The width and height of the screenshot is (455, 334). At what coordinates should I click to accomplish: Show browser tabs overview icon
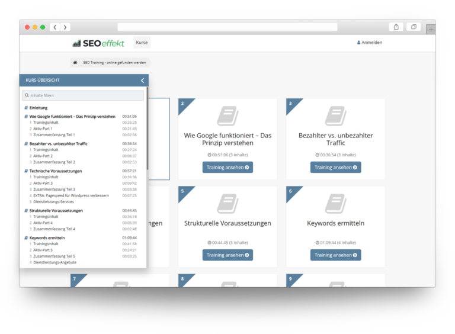pyautogui.click(x=414, y=27)
